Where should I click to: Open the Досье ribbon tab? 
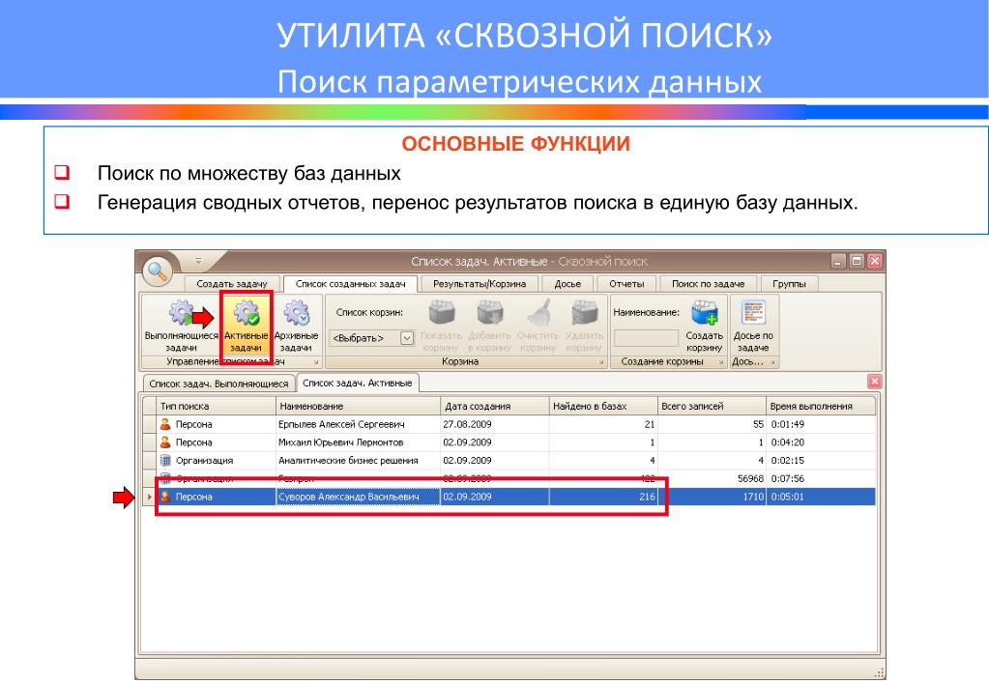(567, 284)
